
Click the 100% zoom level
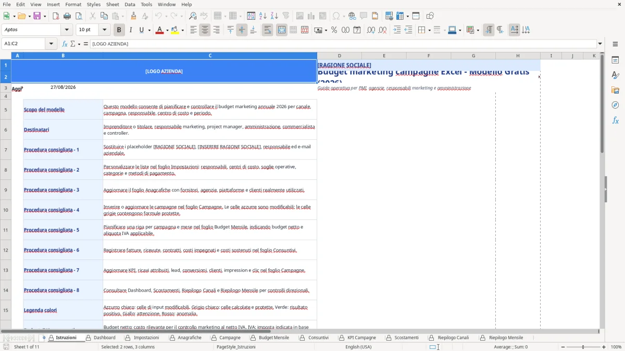point(616,347)
